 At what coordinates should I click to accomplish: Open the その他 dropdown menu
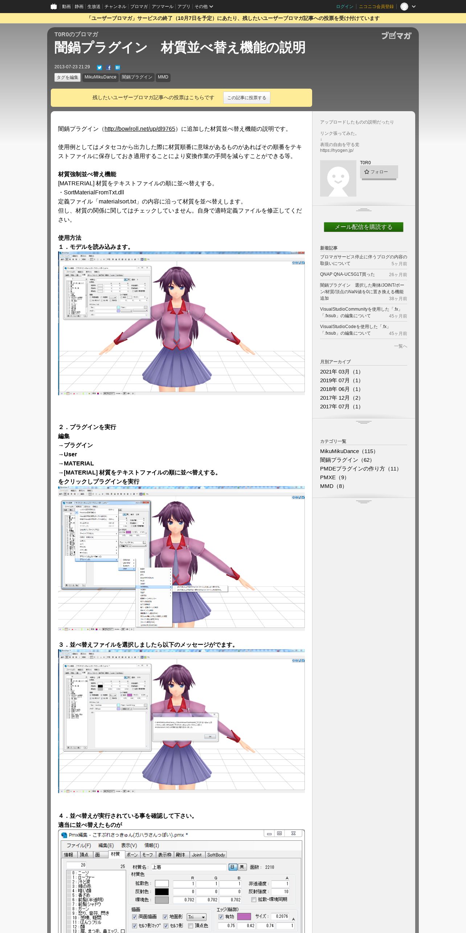pos(204,7)
